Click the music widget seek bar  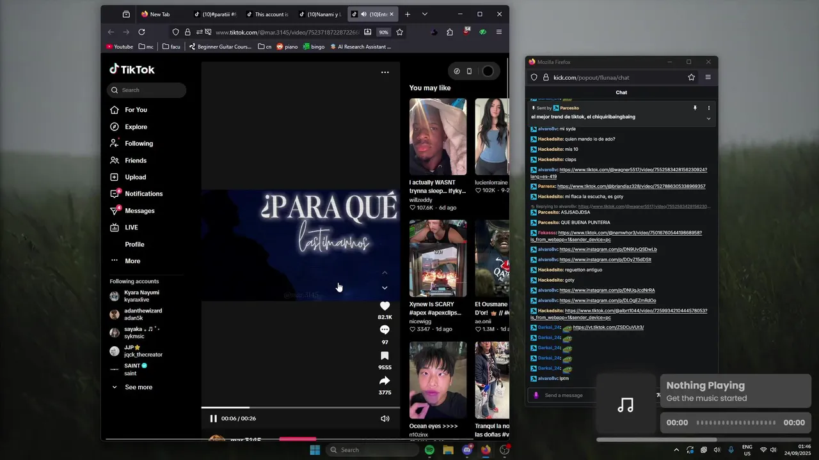pyautogui.click(x=736, y=422)
